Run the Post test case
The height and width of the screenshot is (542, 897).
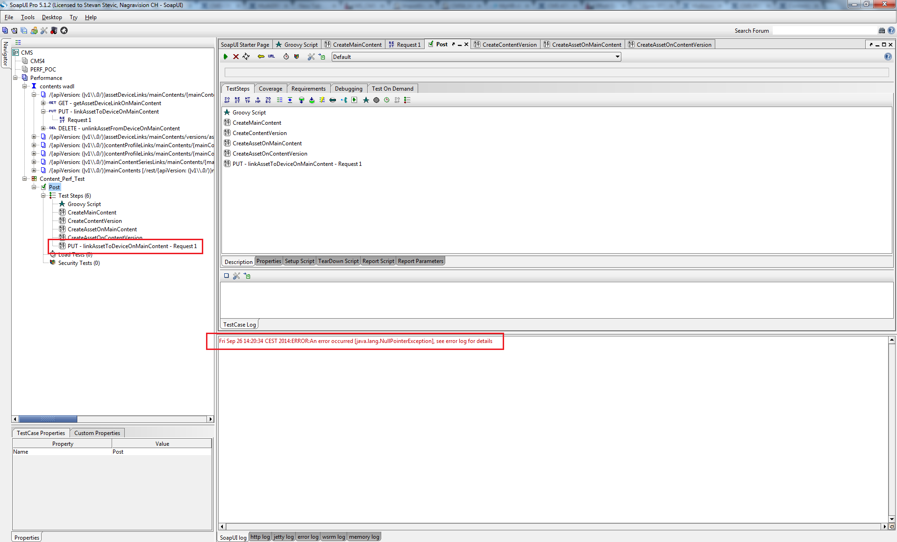coord(226,57)
